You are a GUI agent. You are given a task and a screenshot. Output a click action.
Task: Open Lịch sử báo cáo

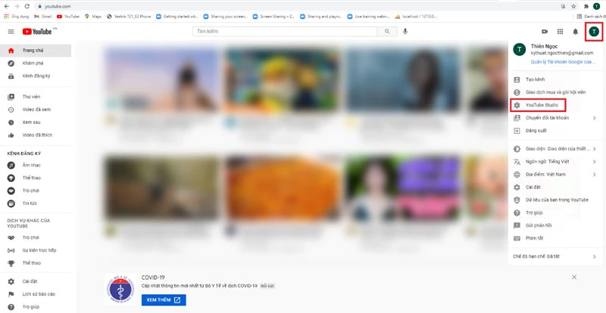click(x=36, y=294)
